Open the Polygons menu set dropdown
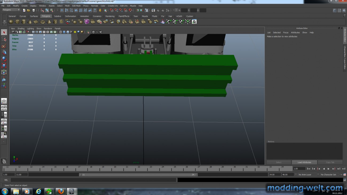Screen dimensions: 347x195 11,10
